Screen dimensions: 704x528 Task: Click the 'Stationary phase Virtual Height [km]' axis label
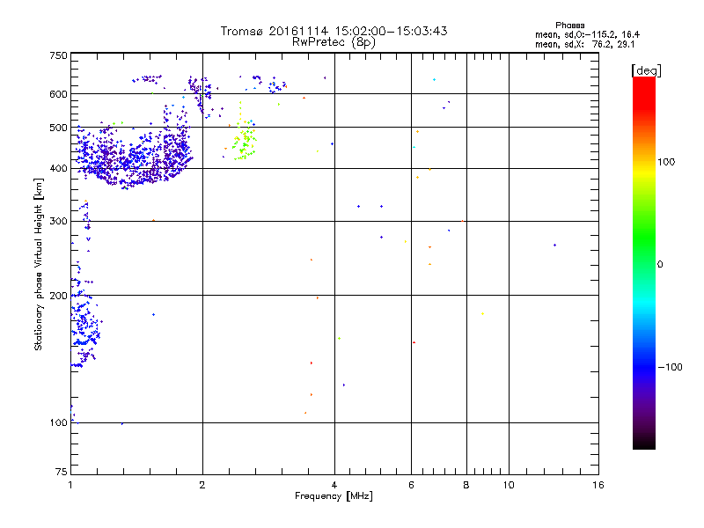click(x=39, y=264)
